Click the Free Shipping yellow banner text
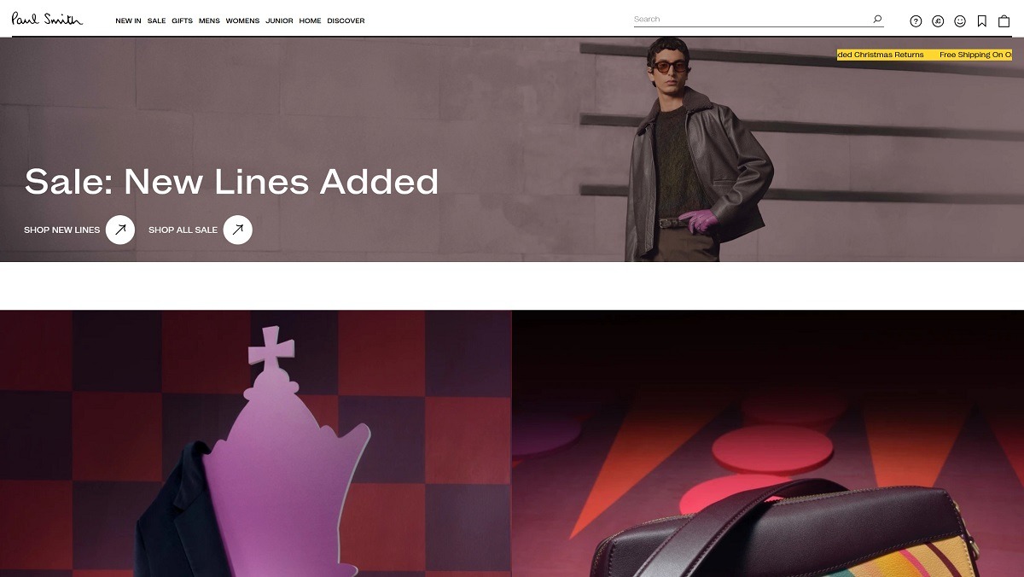Screen dimensions: 1024x577 point(975,55)
